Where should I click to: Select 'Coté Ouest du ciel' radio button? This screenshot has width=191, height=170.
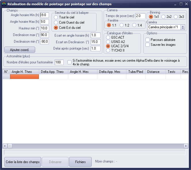click(x=56, y=22)
